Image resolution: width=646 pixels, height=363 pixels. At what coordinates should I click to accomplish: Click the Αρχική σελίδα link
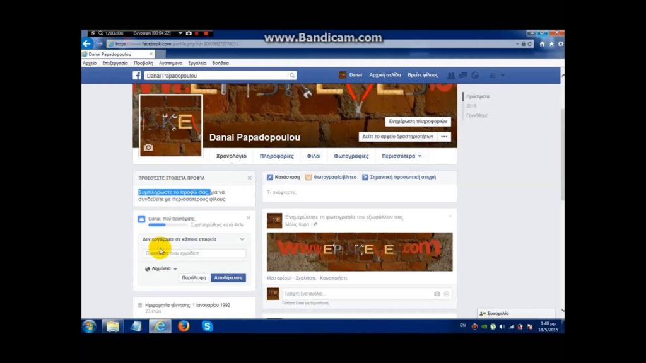point(385,75)
